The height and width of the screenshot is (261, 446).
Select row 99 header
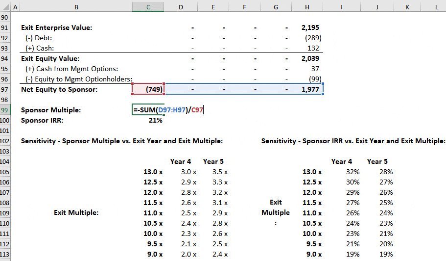point(5,110)
